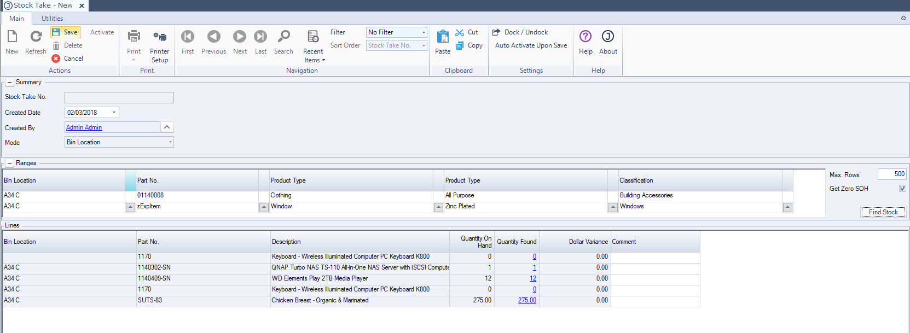Collapse the Ranges section
Viewport: 910px width, 333px height.
tap(9, 163)
